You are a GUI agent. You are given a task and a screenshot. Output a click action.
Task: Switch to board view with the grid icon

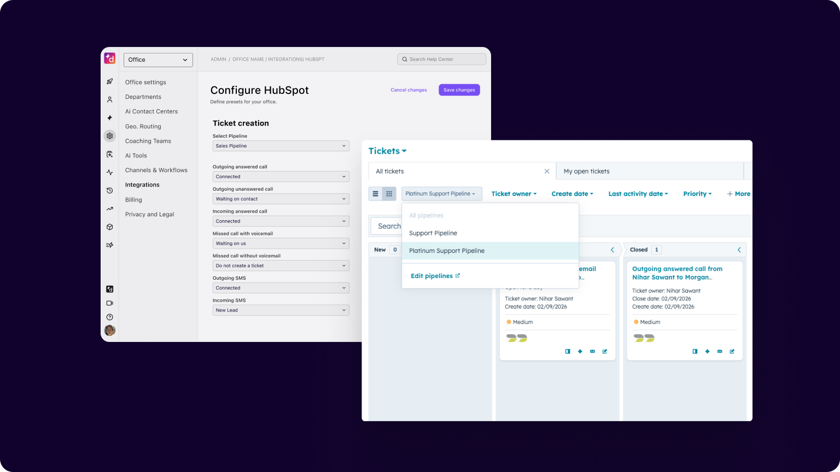tap(389, 193)
